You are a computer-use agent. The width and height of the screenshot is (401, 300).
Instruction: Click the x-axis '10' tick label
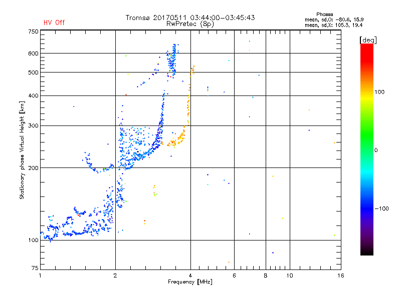290,275
